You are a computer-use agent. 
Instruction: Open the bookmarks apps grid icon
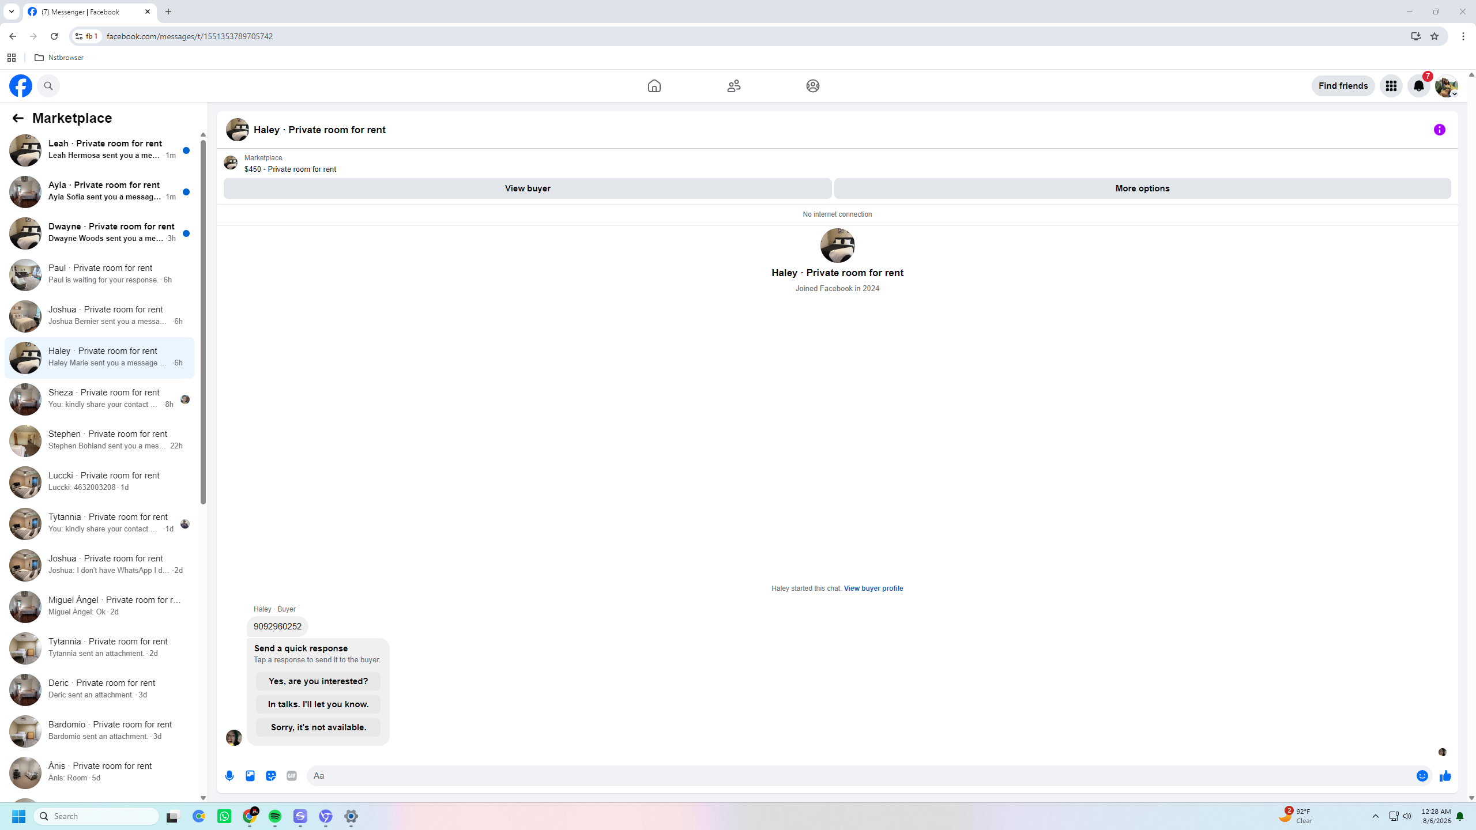12,58
